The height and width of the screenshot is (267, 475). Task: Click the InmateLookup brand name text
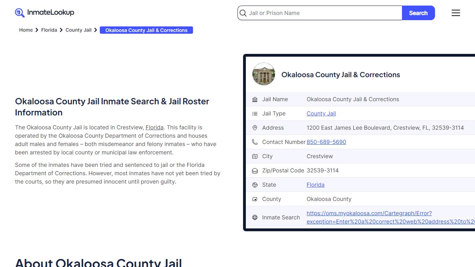[x=51, y=13]
